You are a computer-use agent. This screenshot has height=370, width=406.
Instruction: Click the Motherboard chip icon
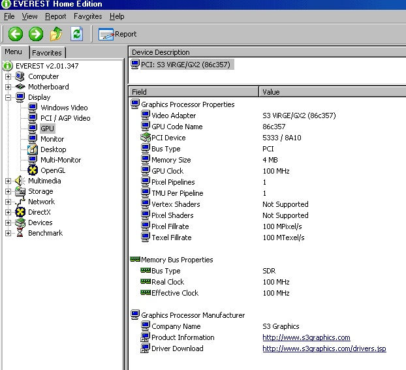[20, 87]
